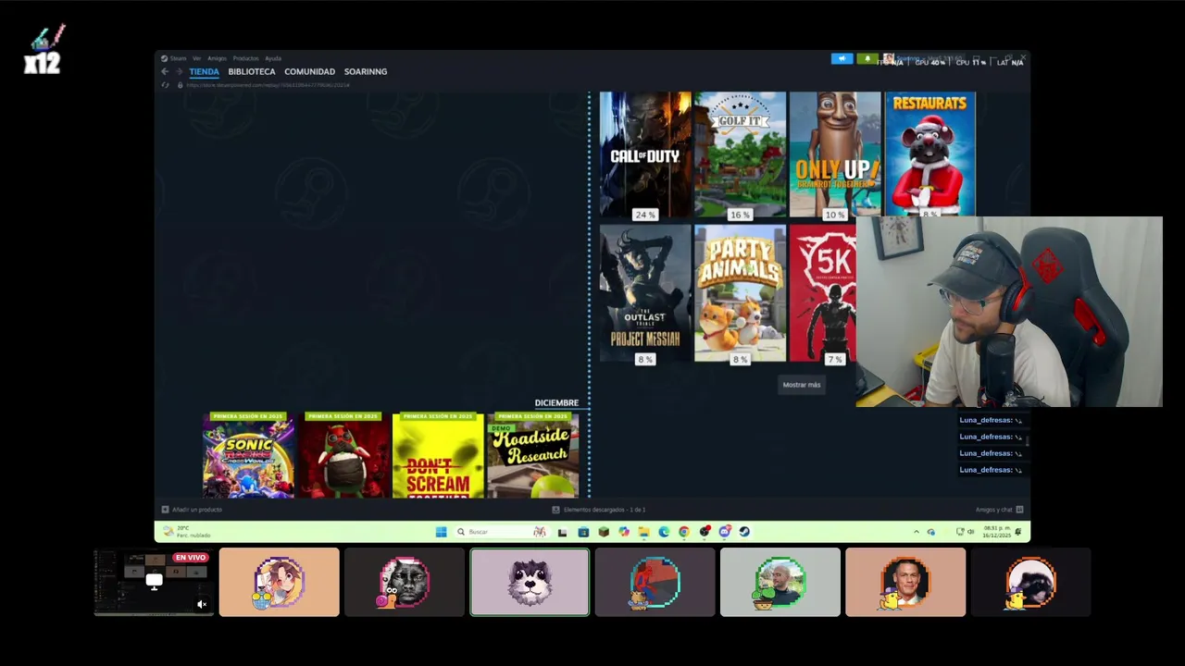Image resolution: width=1185 pixels, height=666 pixels.
Task: Open The Outlast Trials Project Messiah card
Action: [x=645, y=293]
